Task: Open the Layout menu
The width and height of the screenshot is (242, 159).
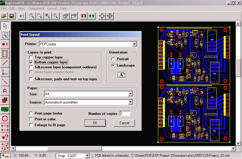Action: (x=52, y=8)
